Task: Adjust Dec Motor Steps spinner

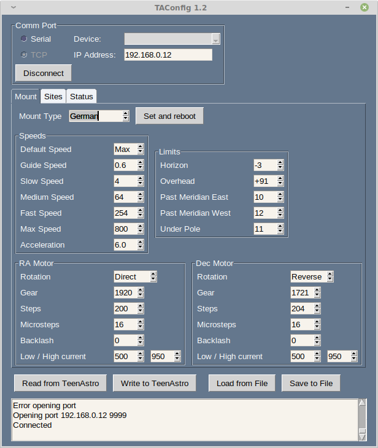Action: [317, 308]
